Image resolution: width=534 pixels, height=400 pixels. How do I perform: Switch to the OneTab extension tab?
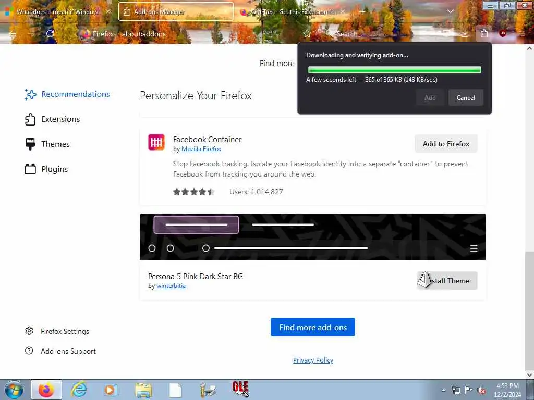pos(293,12)
